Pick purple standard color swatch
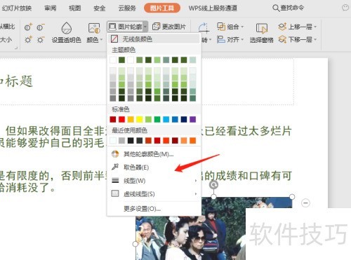This screenshot has height=260, width=351. pyautogui.click(x=193, y=119)
